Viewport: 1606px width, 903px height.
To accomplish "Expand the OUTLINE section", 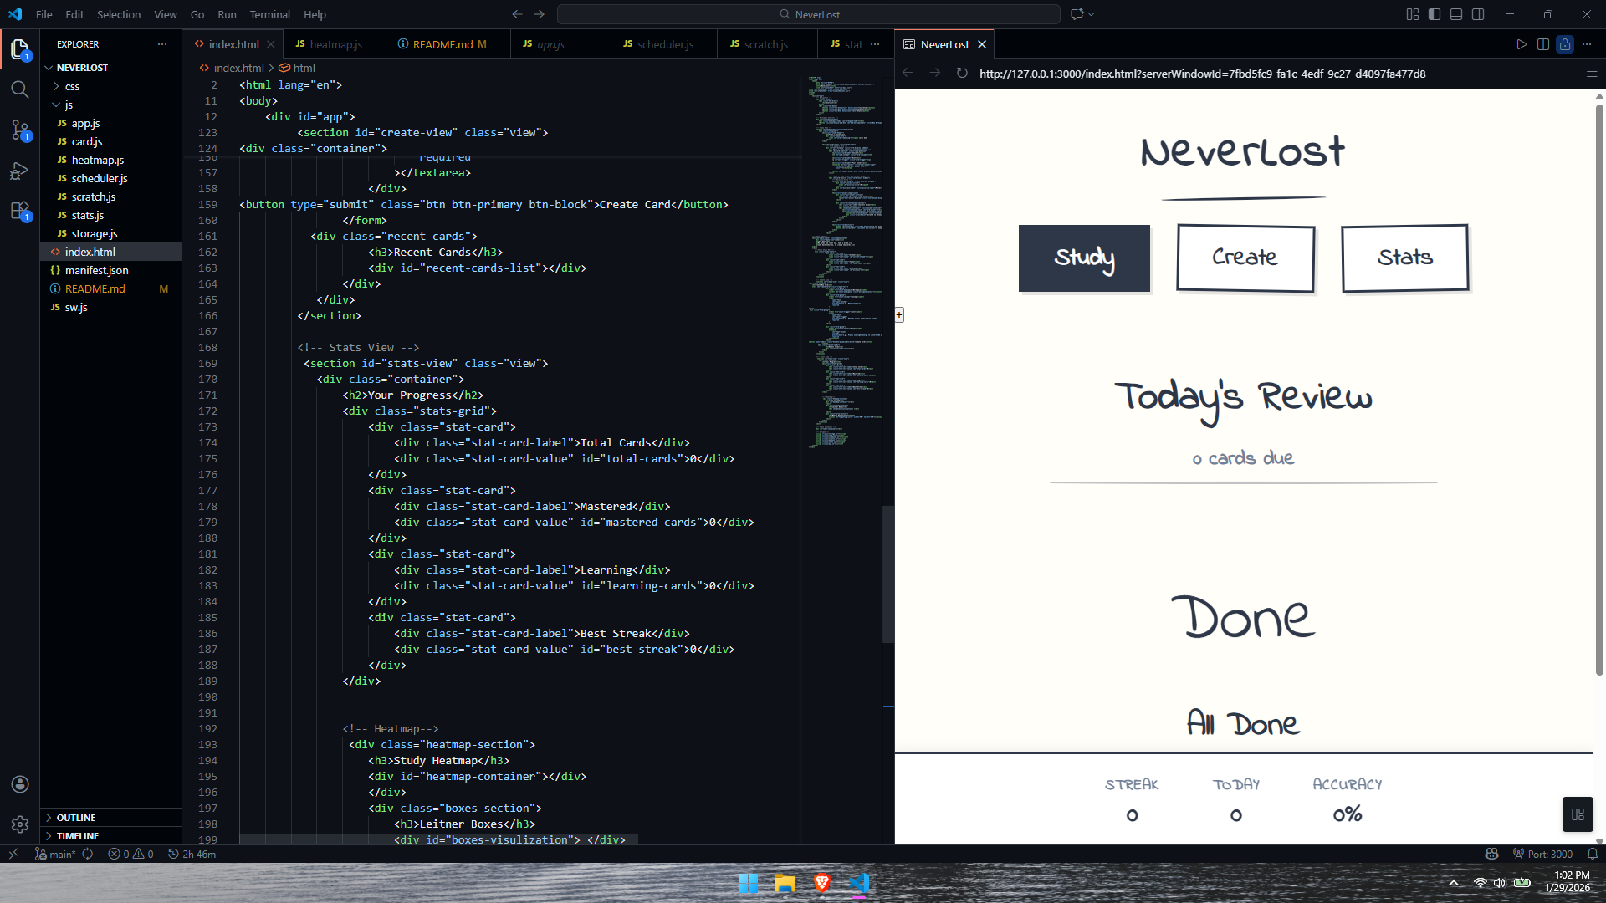I will coord(76,818).
